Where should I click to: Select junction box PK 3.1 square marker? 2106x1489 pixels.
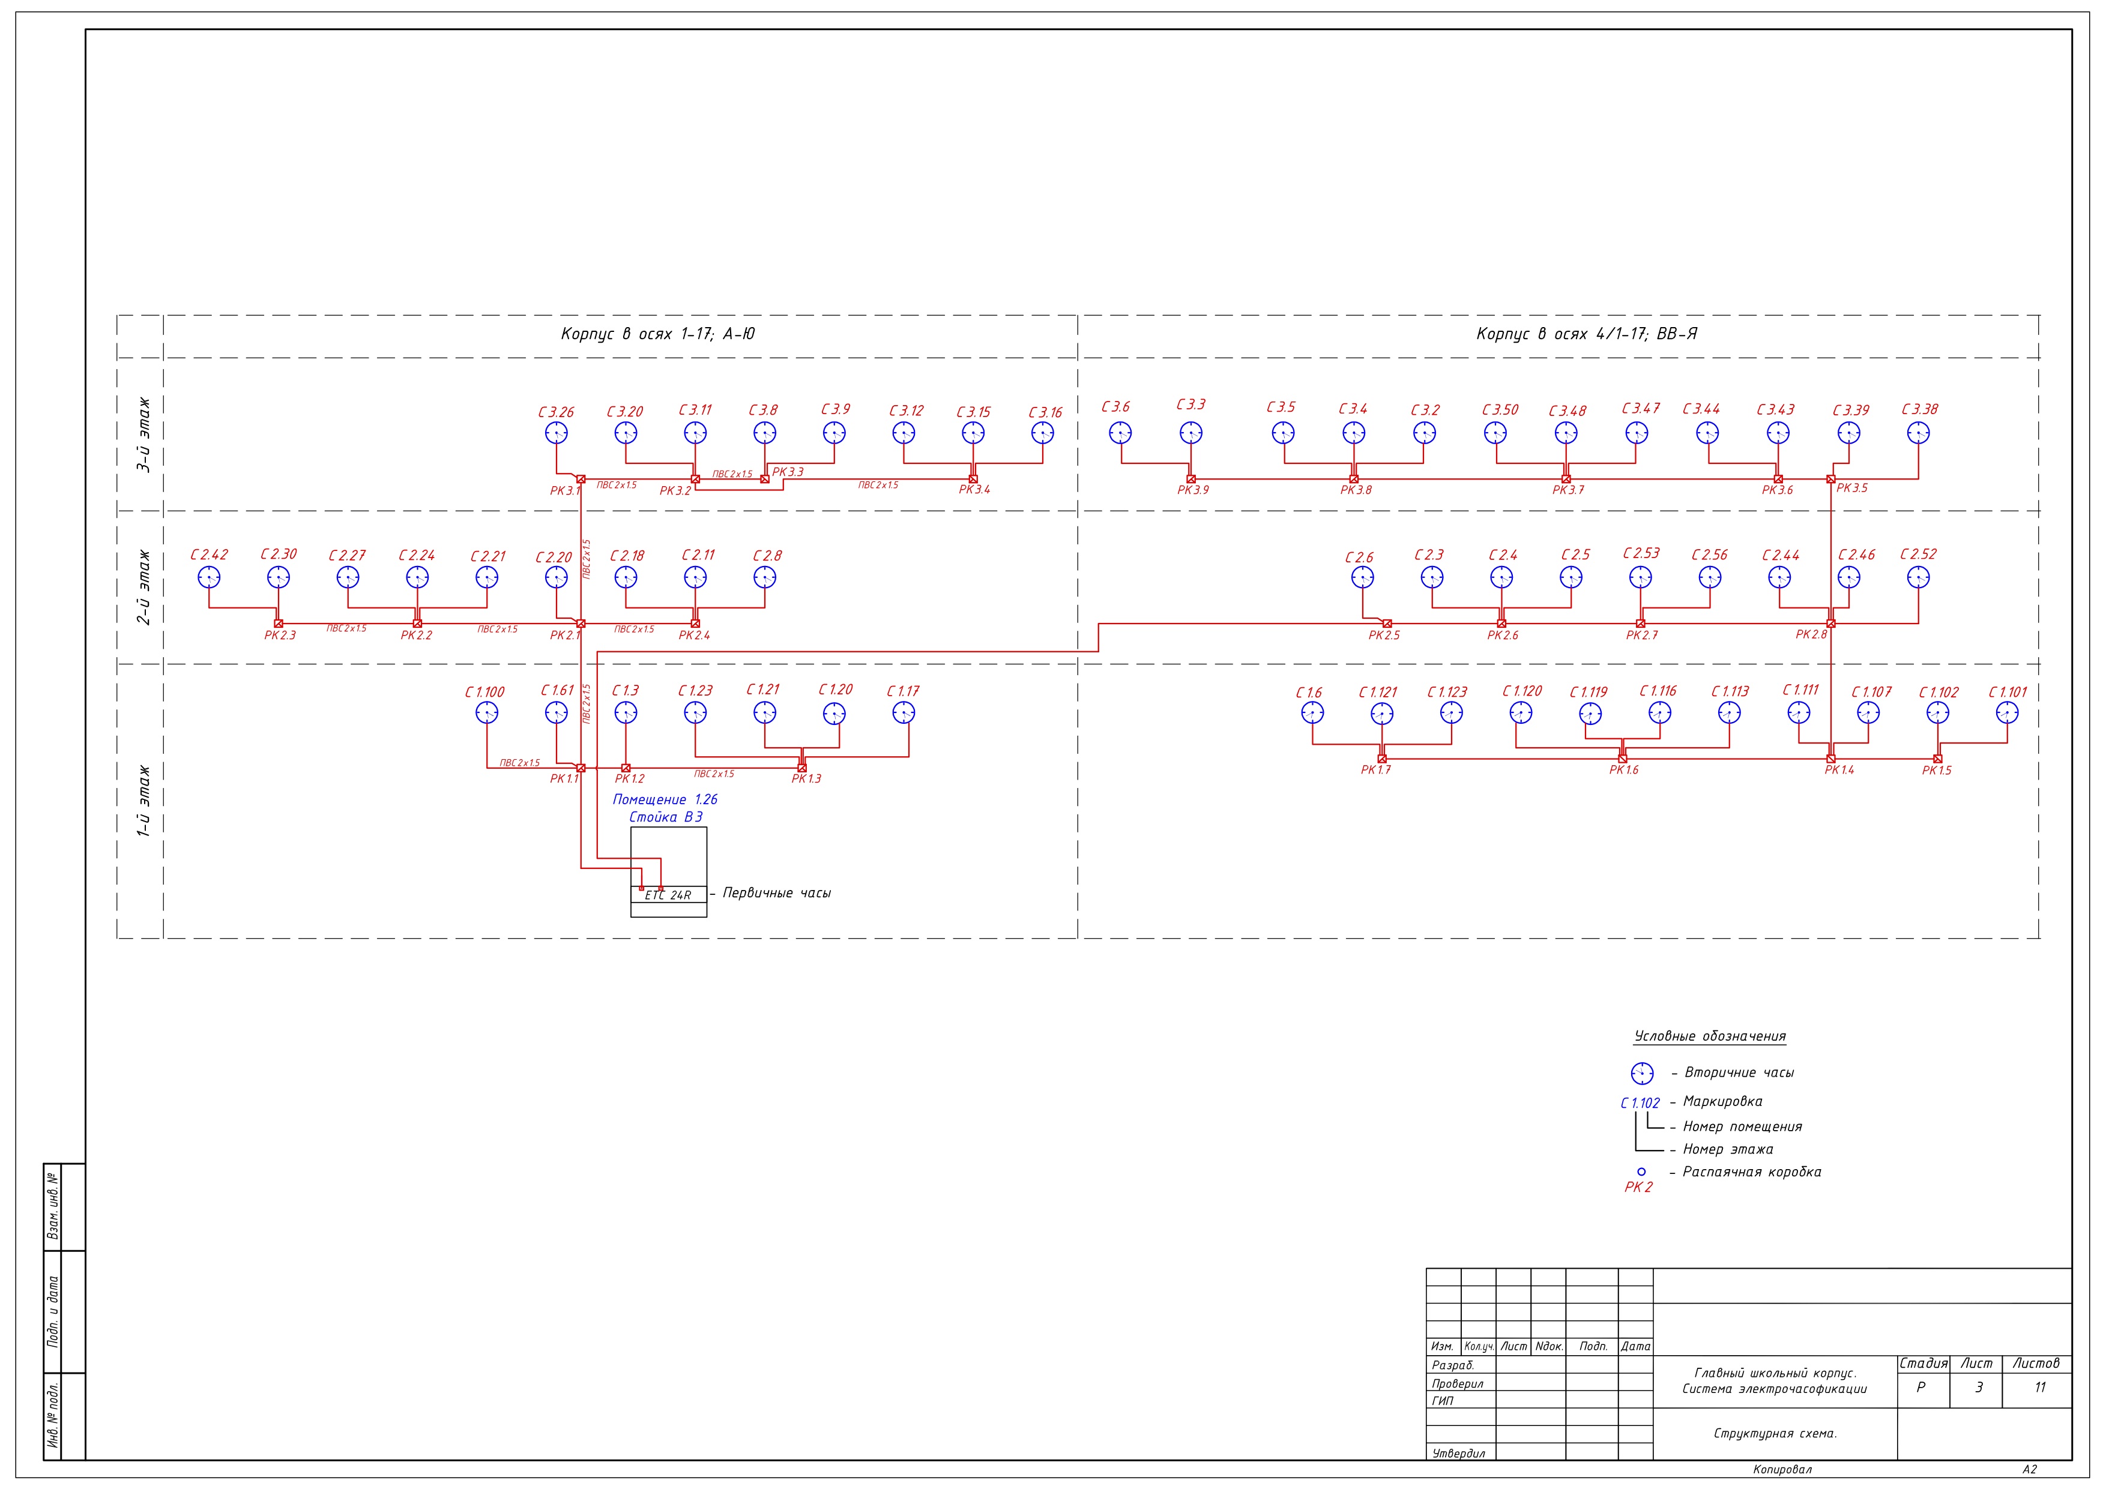581,478
